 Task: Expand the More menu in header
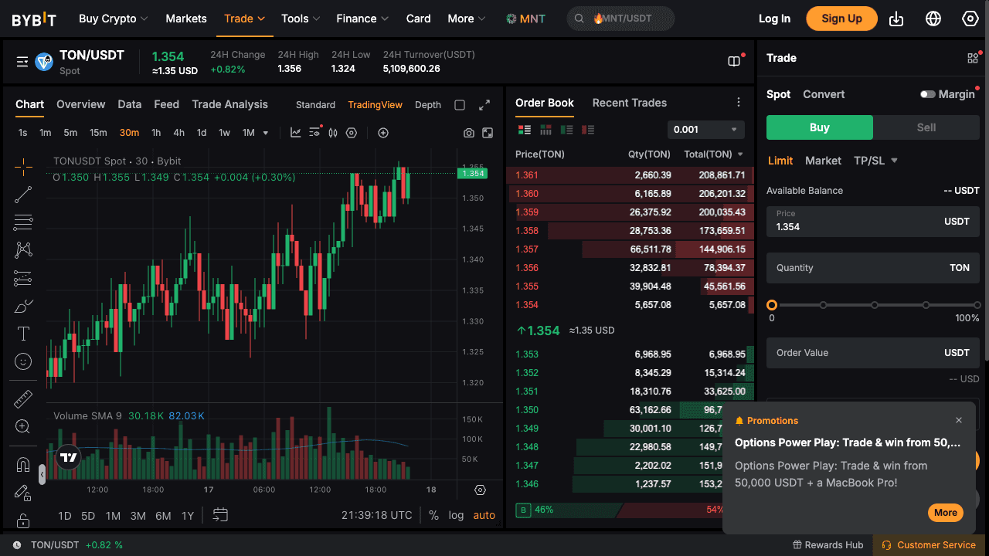tap(467, 19)
